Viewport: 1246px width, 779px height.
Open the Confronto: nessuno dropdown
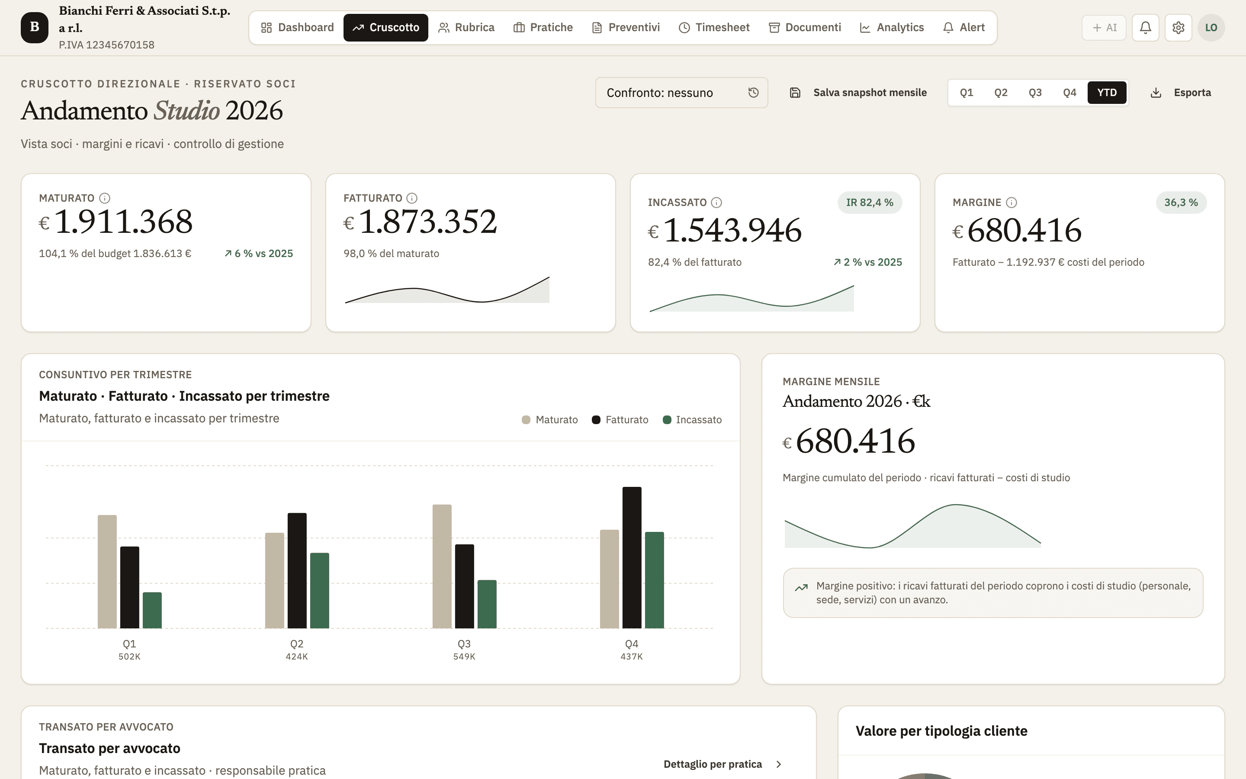coord(682,93)
